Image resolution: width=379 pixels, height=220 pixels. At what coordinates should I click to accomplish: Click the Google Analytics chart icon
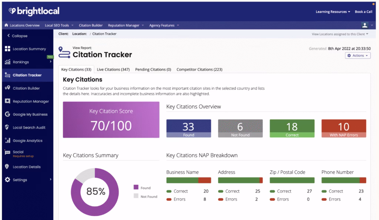pyautogui.click(x=7, y=141)
